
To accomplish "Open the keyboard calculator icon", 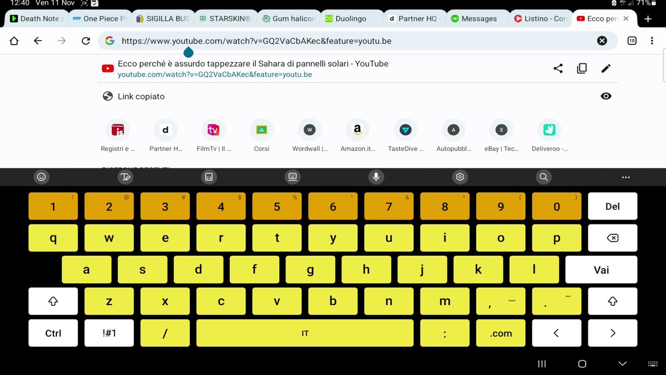I will point(209,177).
